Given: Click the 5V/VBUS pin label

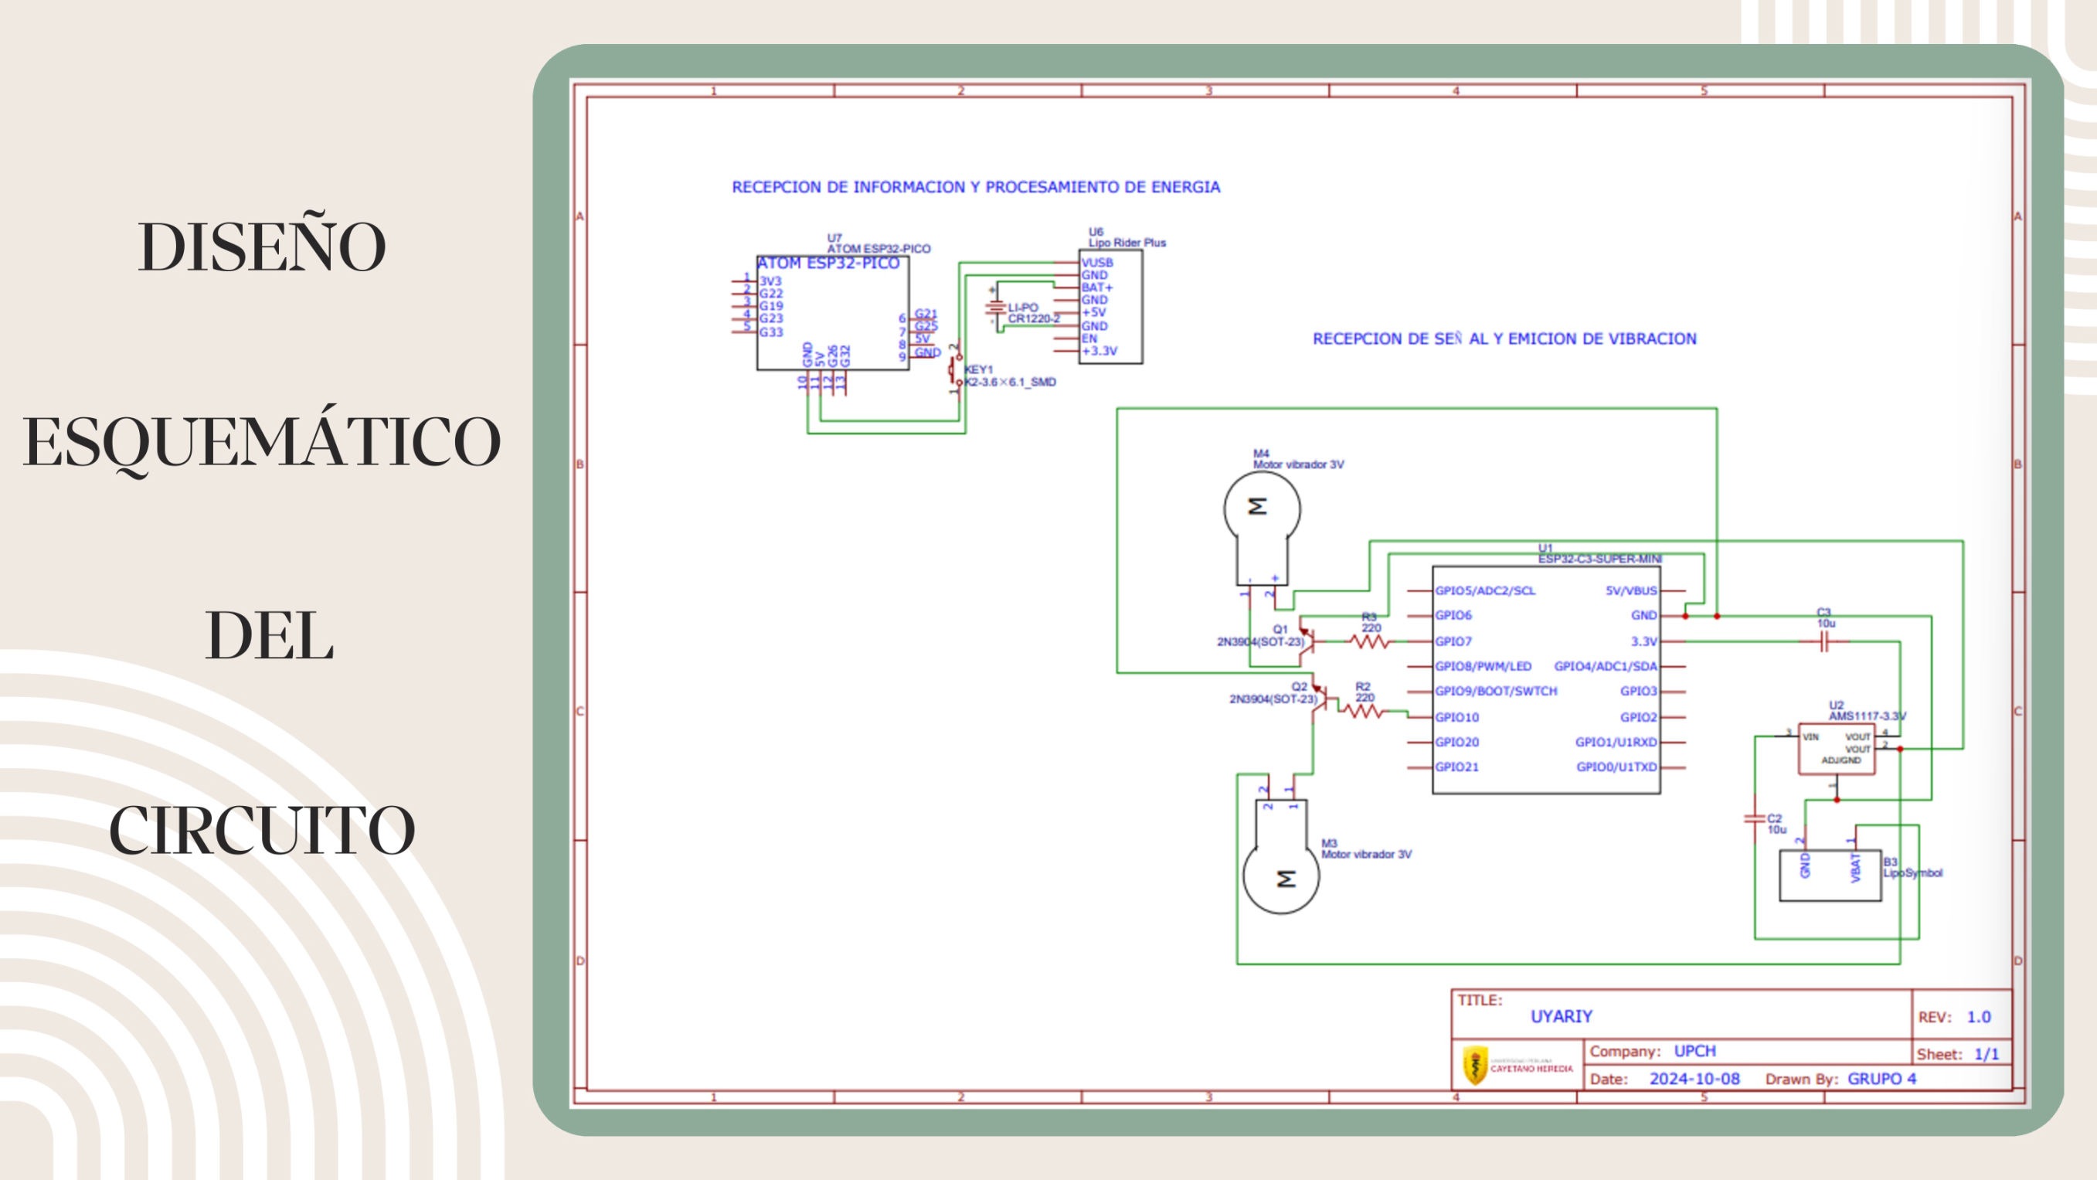Looking at the screenshot, I should point(1630,590).
